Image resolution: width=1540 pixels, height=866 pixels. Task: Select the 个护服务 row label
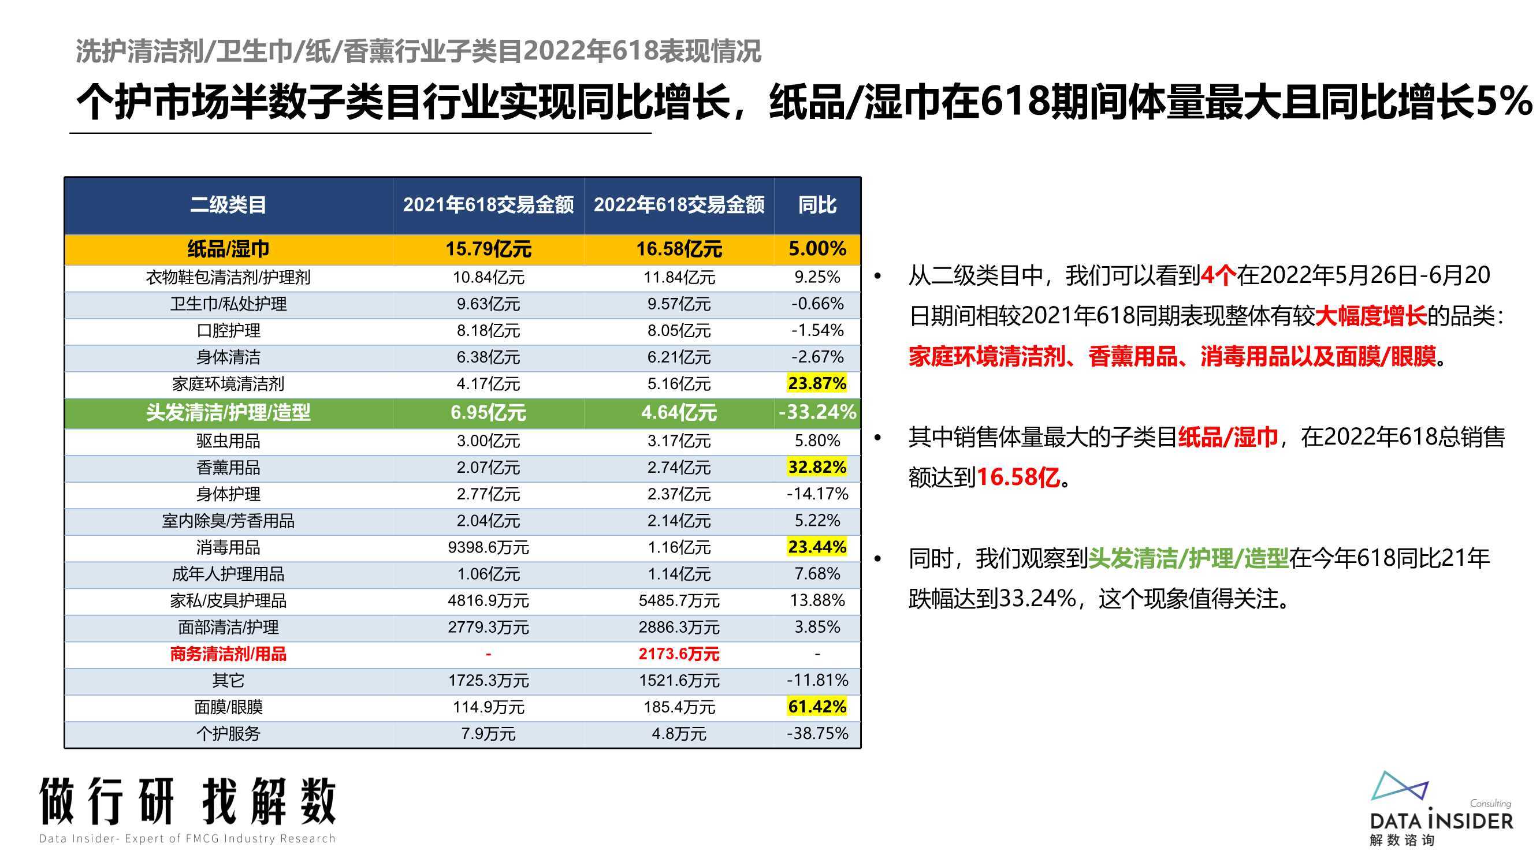[x=228, y=734]
